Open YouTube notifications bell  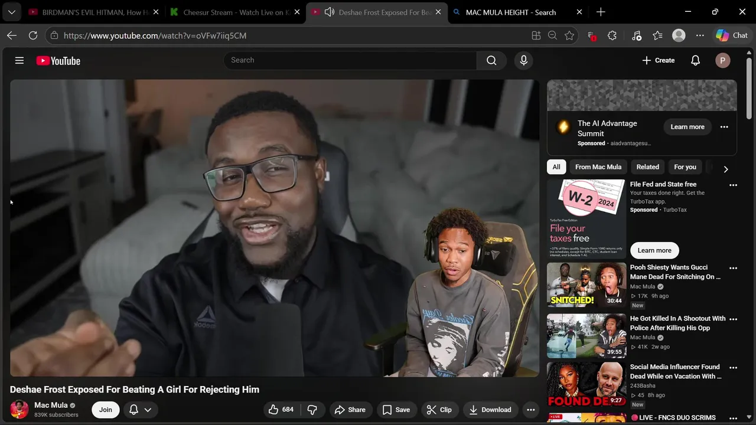point(696,60)
